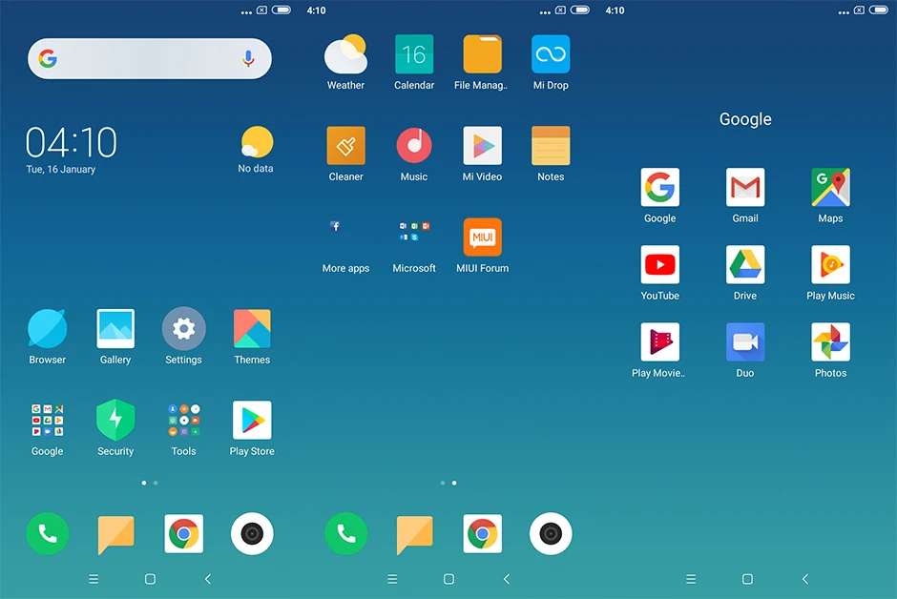Open Gmail in the Google folder
Image resolution: width=897 pixels, height=599 pixels.
(x=745, y=188)
